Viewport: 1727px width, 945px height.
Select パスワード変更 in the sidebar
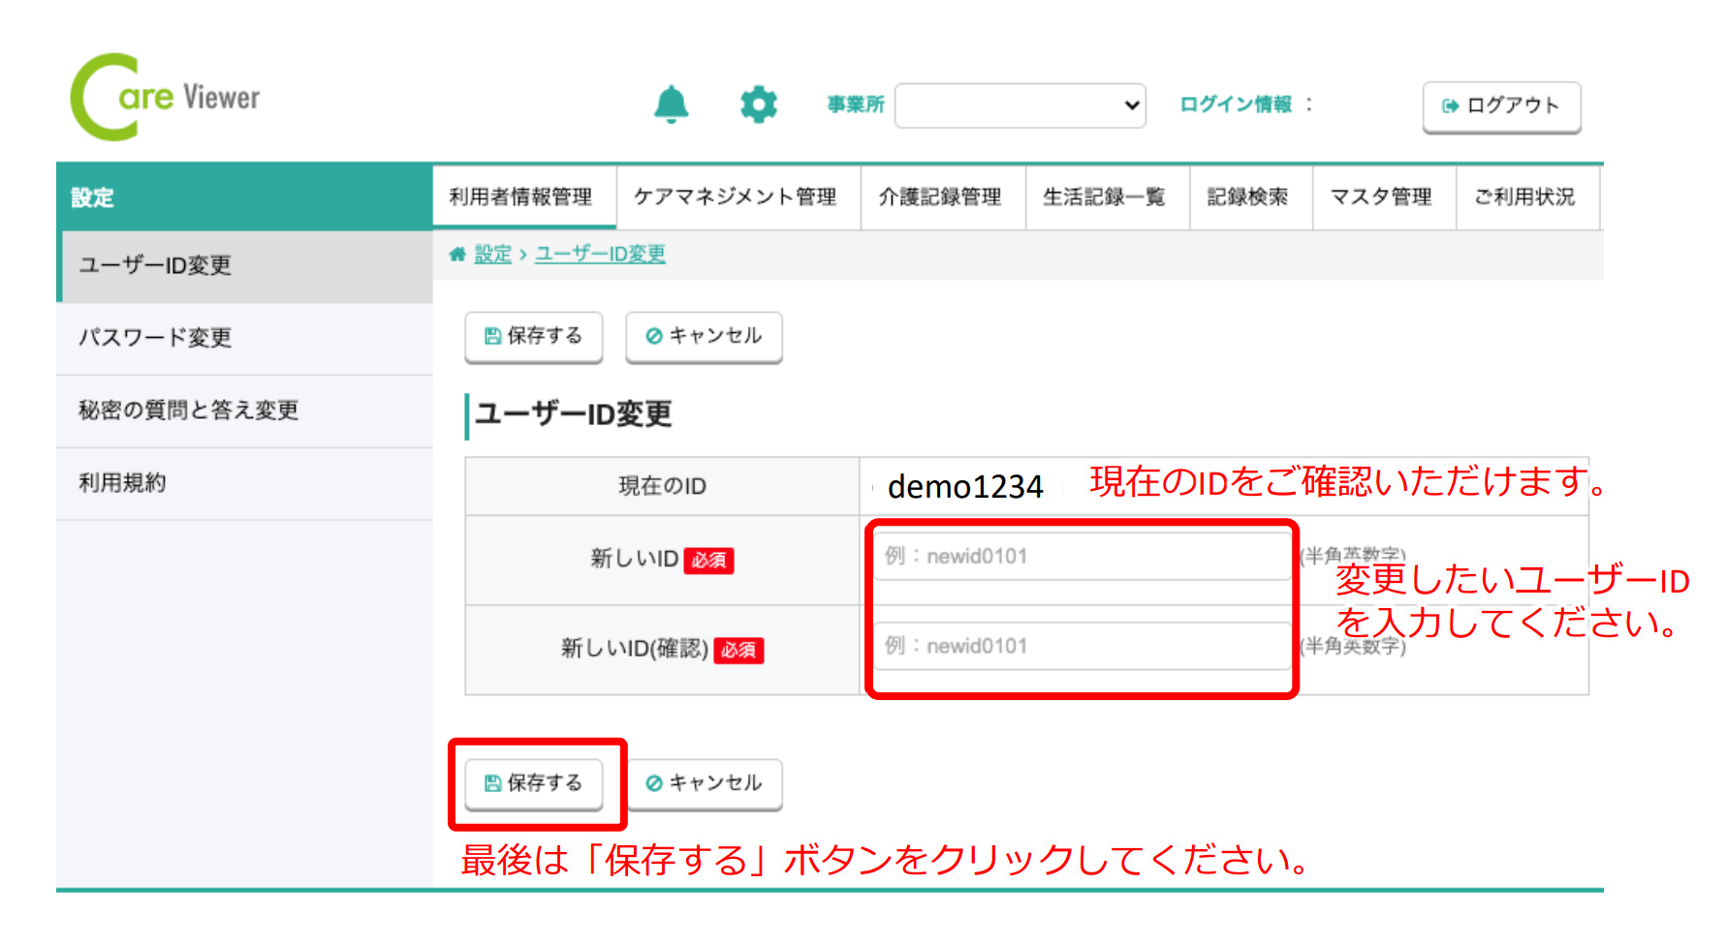pyautogui.click(x=155, y=338)
